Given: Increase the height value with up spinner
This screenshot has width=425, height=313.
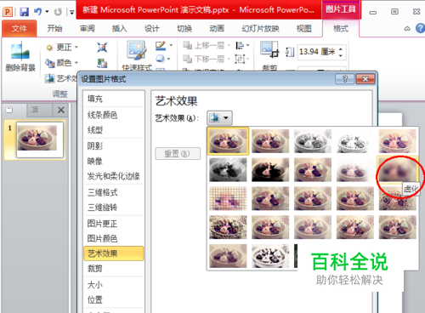Looking at the screenshot, I should click(x=341, y=48).
